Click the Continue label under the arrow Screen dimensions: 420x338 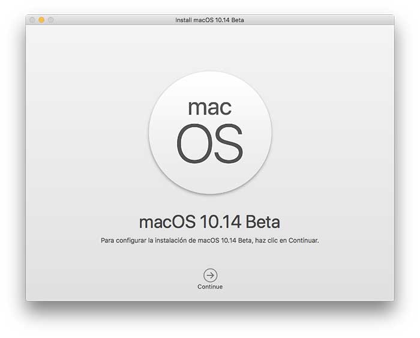click(210, 286)
